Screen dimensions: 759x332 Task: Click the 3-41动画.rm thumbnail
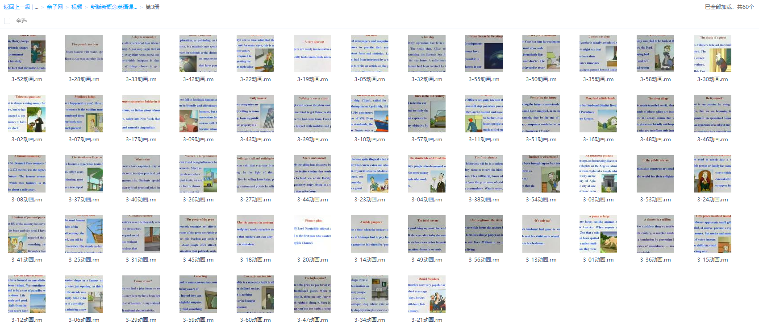tap(27, 234)
